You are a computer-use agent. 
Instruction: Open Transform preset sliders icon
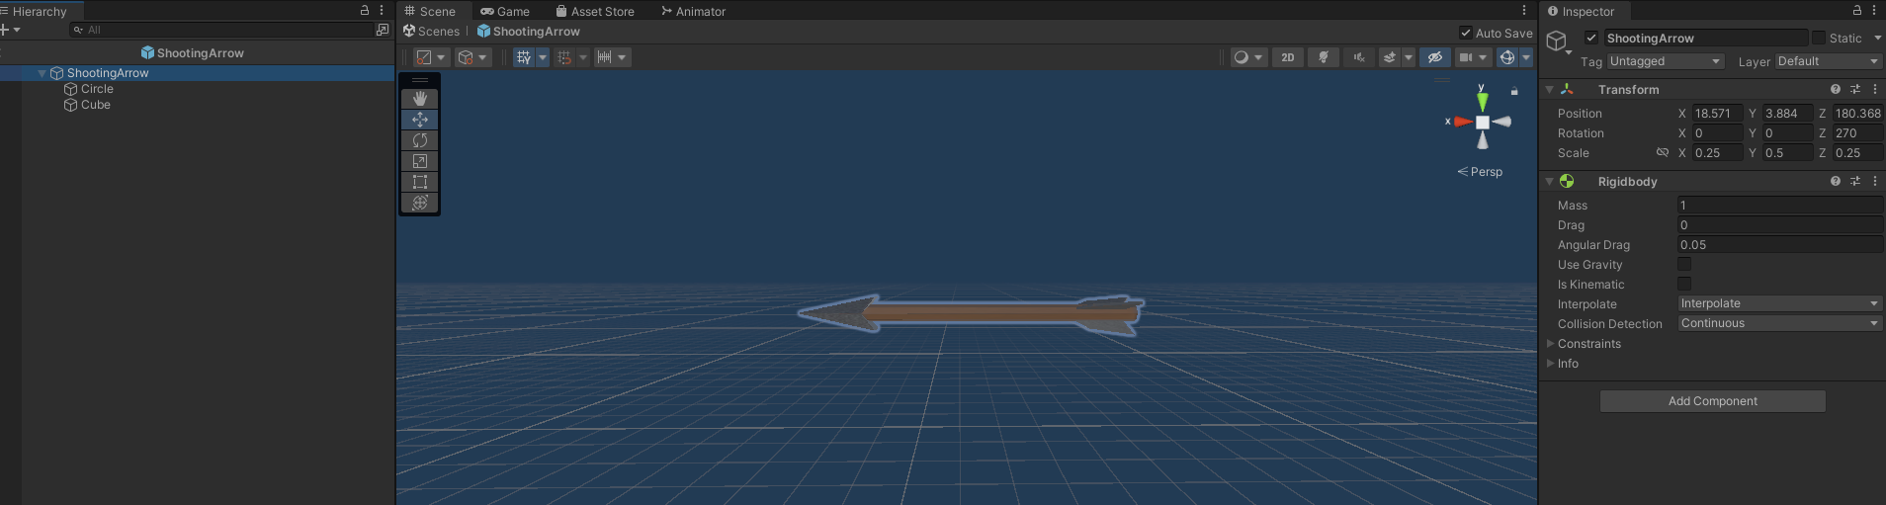[x=1855, y=89]
